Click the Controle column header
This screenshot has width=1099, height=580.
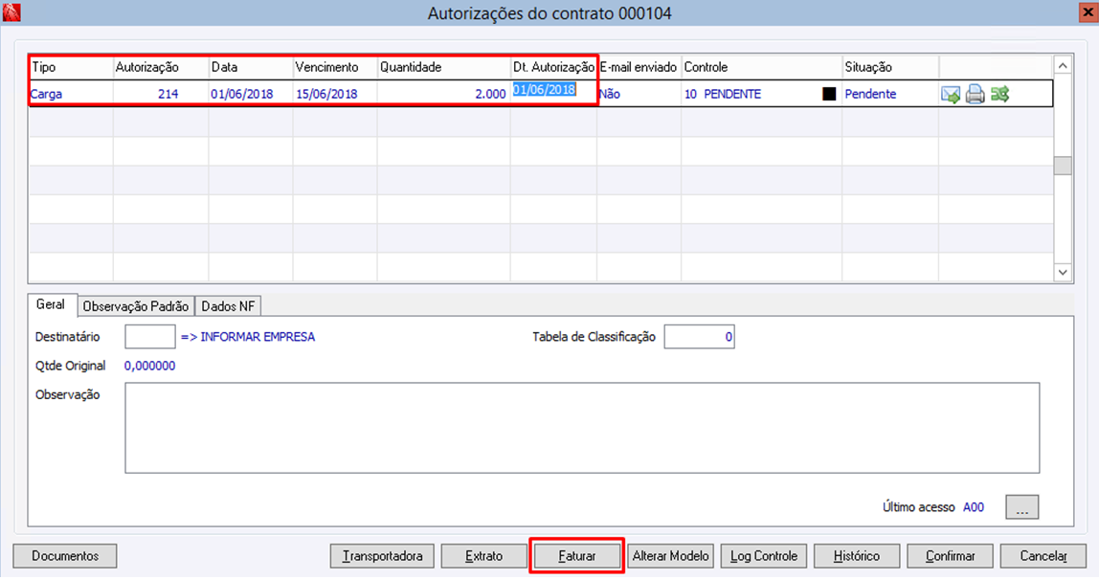click(761, 67)
